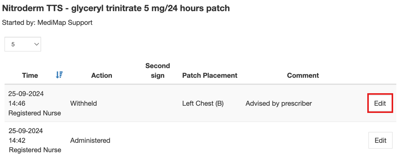Screen dimensions: 400x155
Task: Click the sort descending icon beside Time
Action: pyautogui.click(x=59, y=75)
